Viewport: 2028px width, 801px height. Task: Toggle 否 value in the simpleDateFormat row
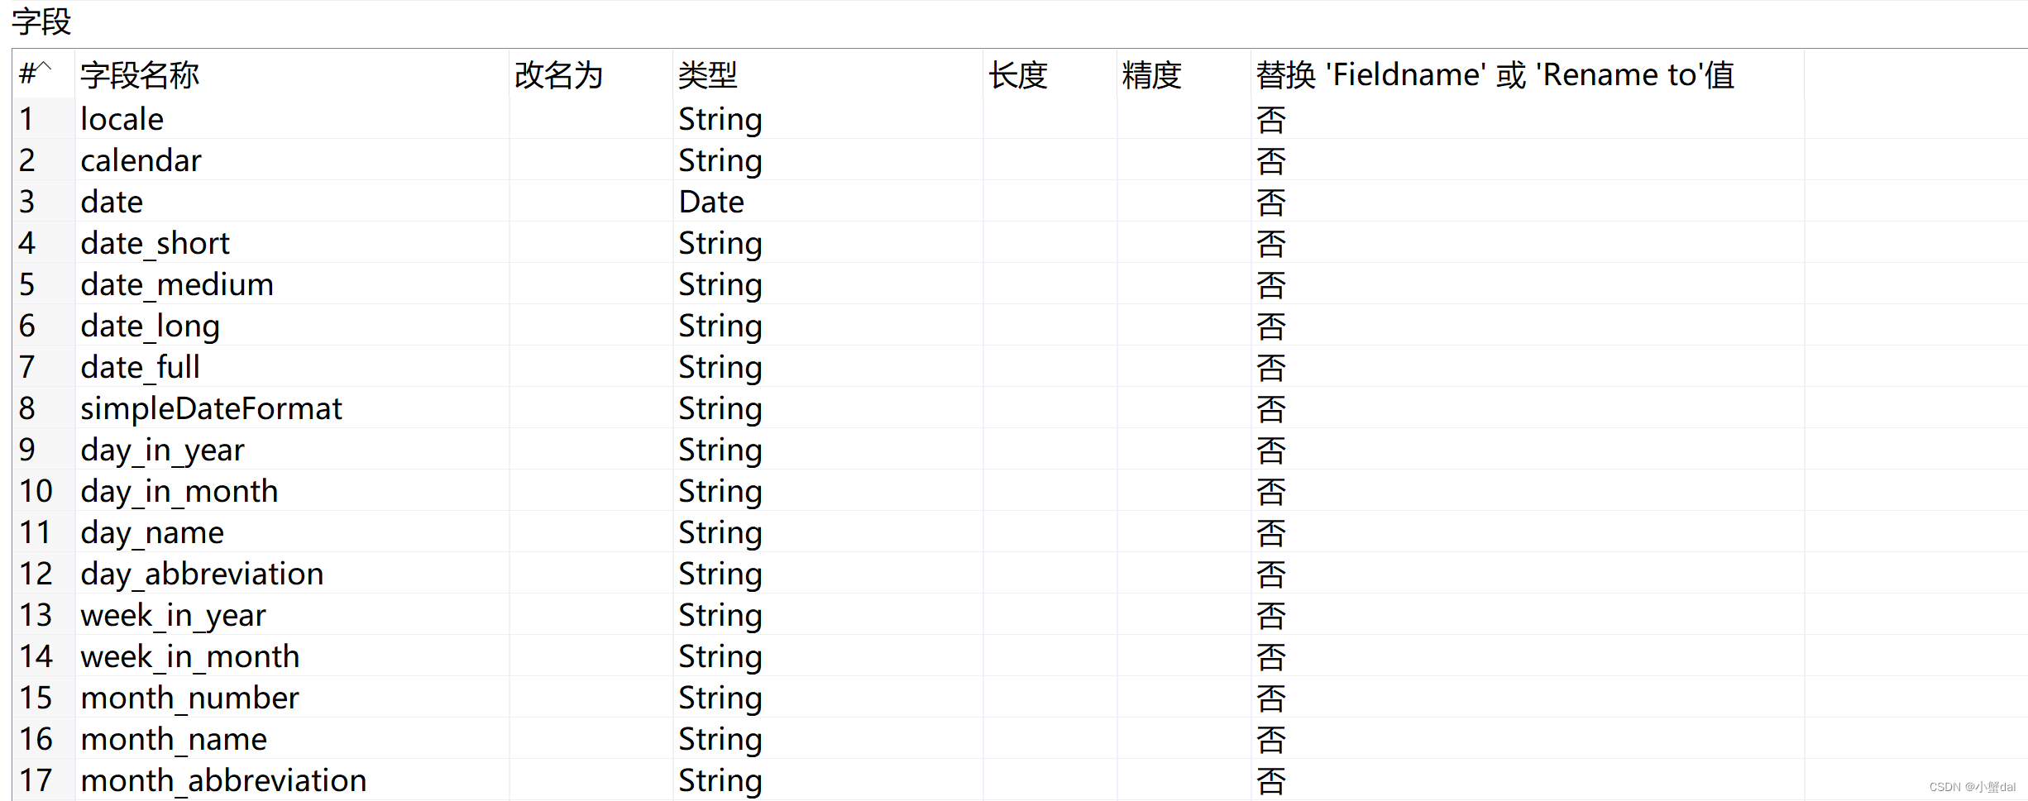[x=1270, y=408]
